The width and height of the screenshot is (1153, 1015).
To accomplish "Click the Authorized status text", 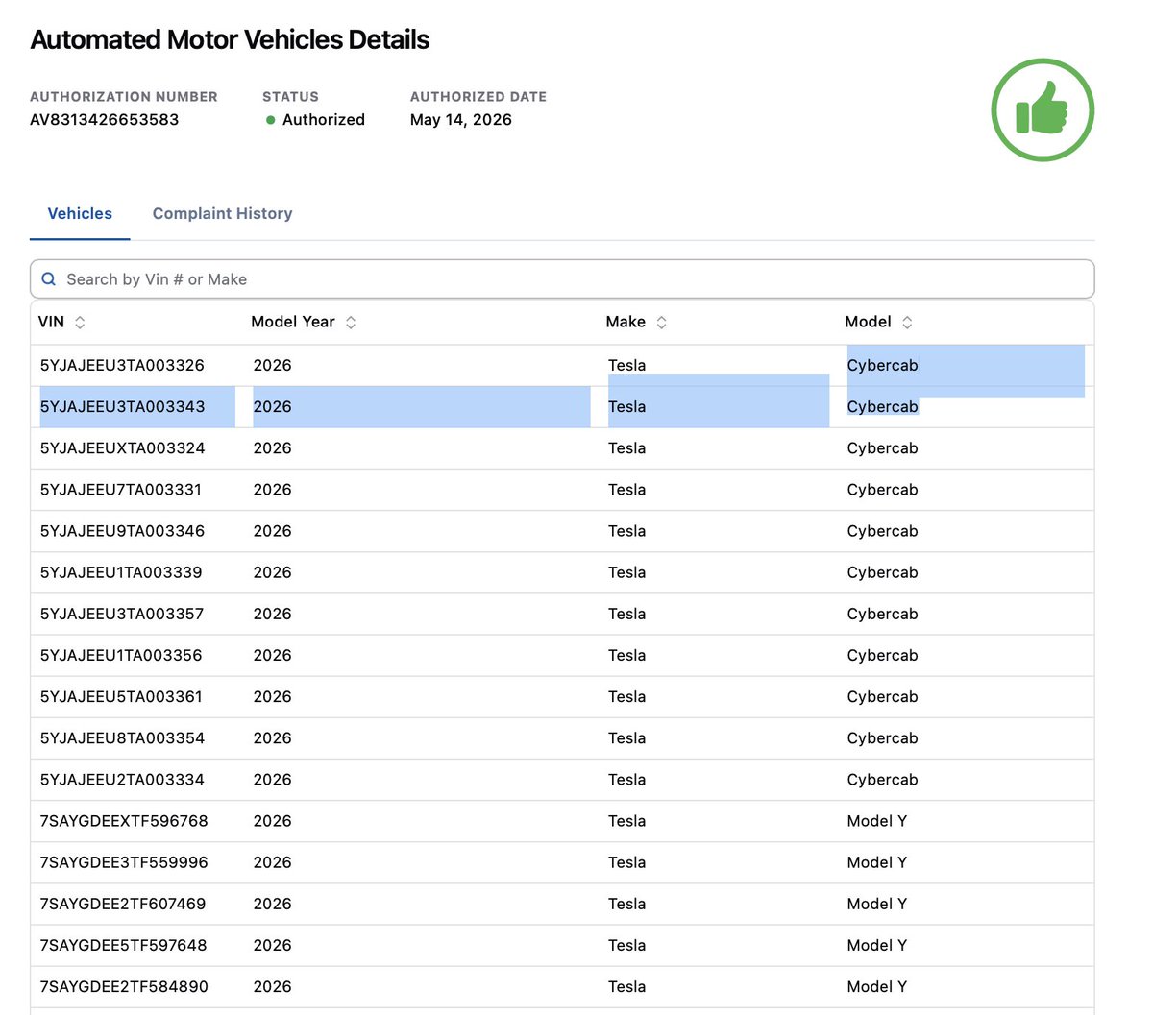I will pos(324,120).
